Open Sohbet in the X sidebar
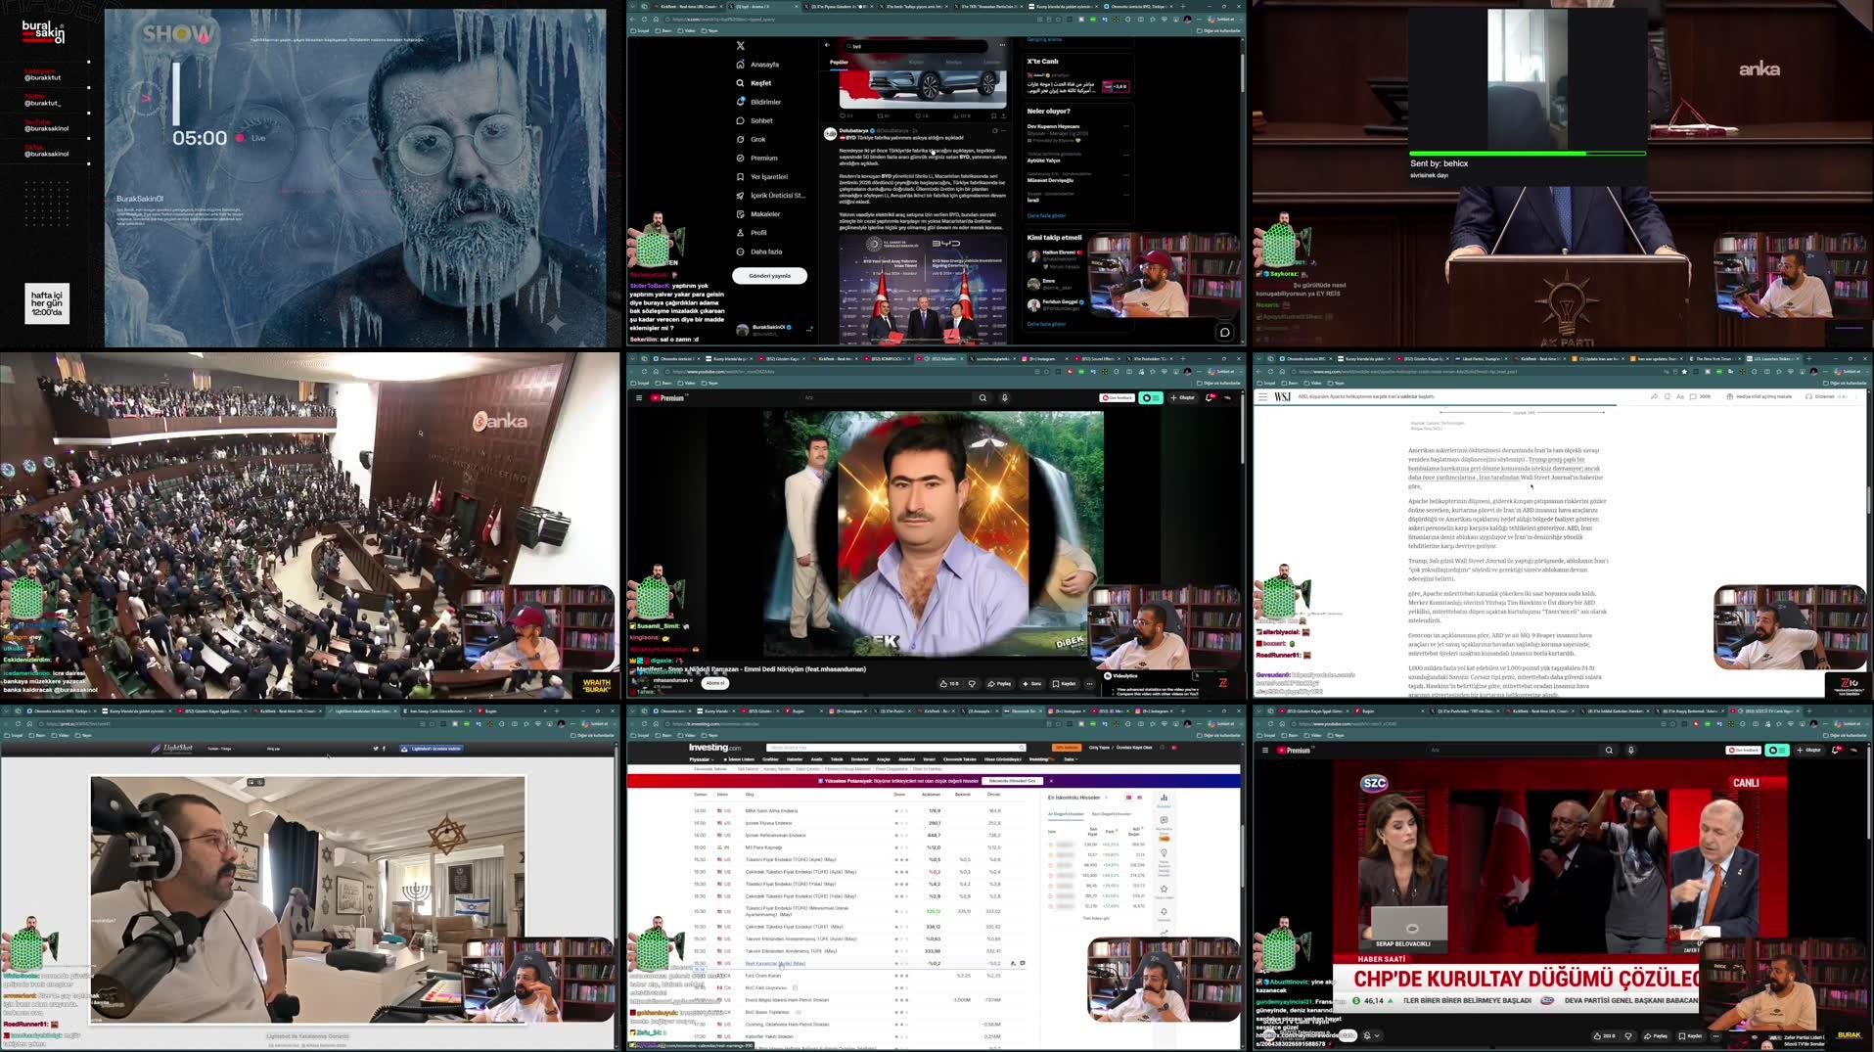The image size is (1874, 1052). click(754, 120)
